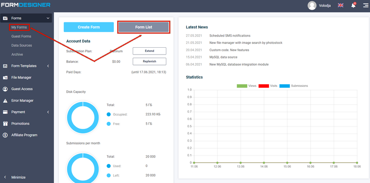Toggle Views series in chart legend
Image resolution: width=370 pixels, height=183 pixels.
[247, 86]
